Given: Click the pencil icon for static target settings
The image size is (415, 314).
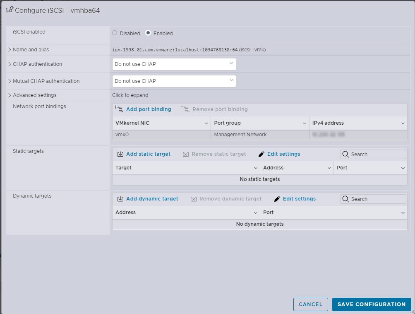Looking at the screenshot, I should coord(261,154).
